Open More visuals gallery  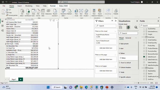point(86,12)
